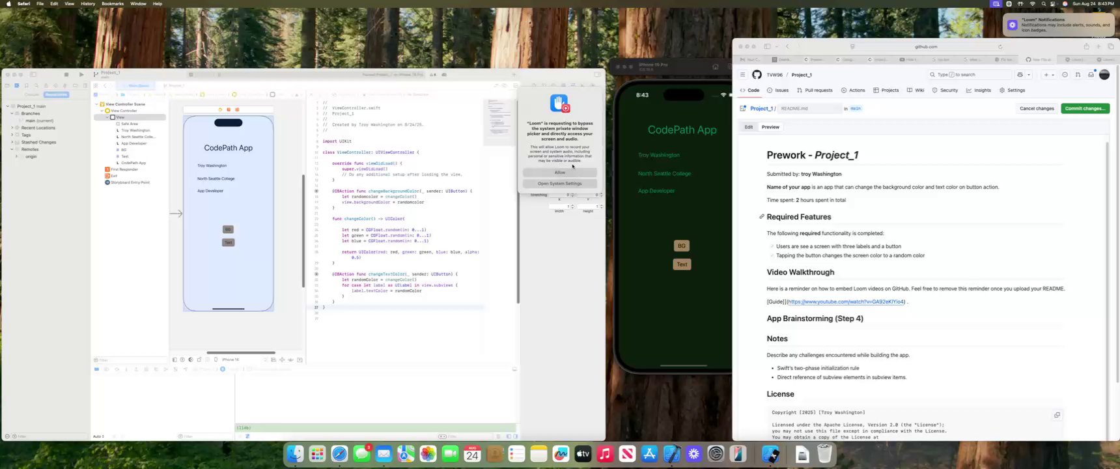
Task: Open the Bookmarks menu in Safari menu bar
Action: (113, 4)
